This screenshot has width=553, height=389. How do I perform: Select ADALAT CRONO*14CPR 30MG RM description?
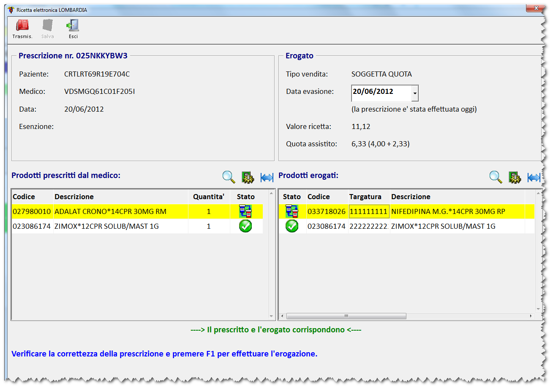(x=121, y=211)
